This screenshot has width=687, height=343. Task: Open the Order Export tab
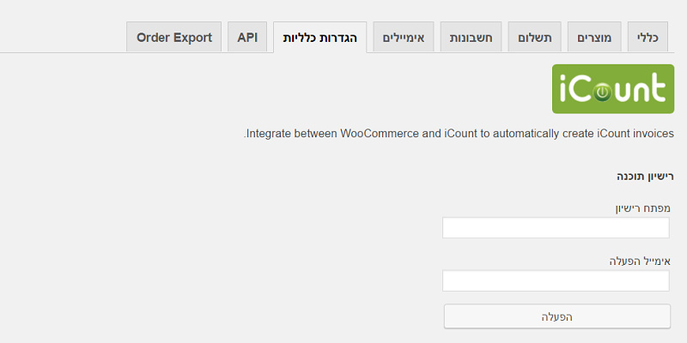pos(174,37)
